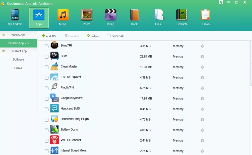Image resolution: width=252 pixels, height=155 pixels.
Task: Click the Battery Doctor app icon
Action: (x=54, y=129)
